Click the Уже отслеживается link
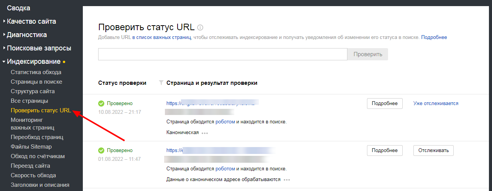This screenshot has height=191, width=492. pos(436,104)
